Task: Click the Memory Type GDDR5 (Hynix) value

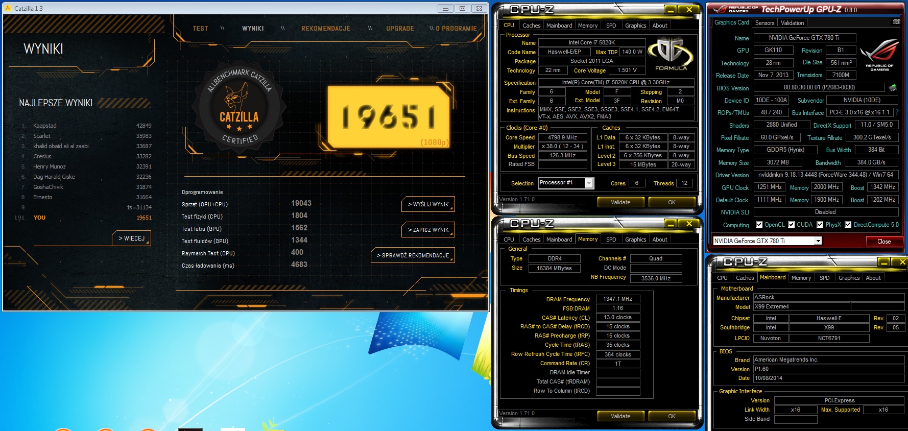Action: (x=785, y=150)
